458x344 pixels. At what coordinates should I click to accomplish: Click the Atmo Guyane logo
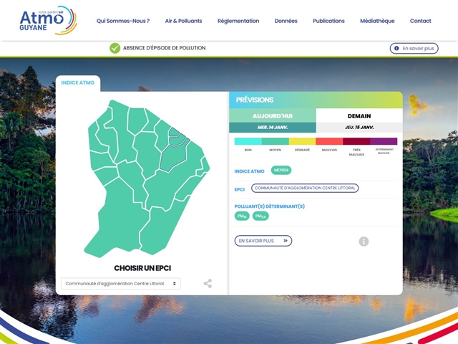click(x=48, y=21)
